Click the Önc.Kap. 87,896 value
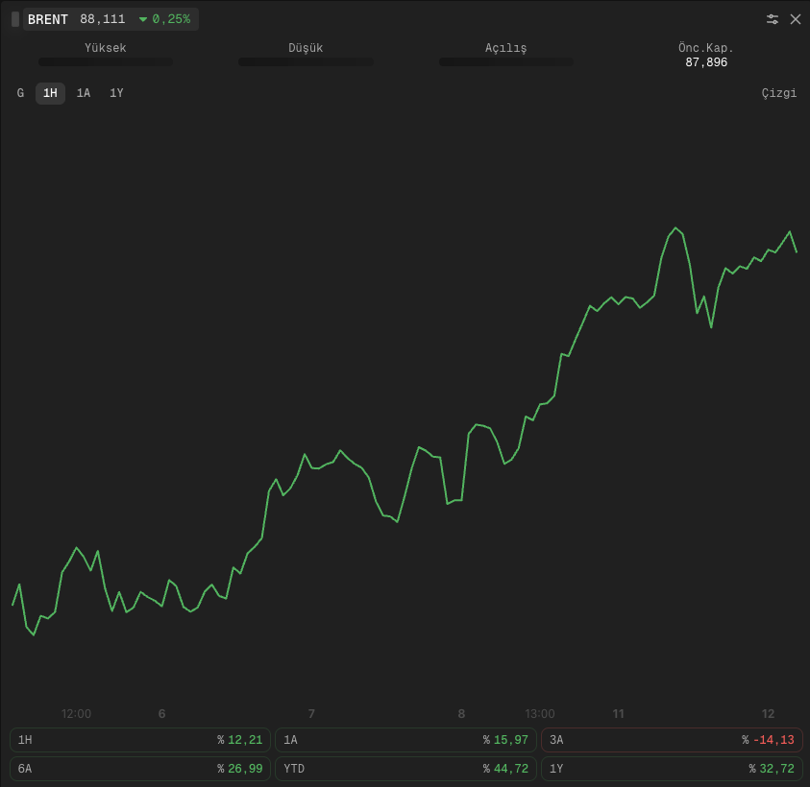The height and width of the screenshot is (787, 810). 705,62
